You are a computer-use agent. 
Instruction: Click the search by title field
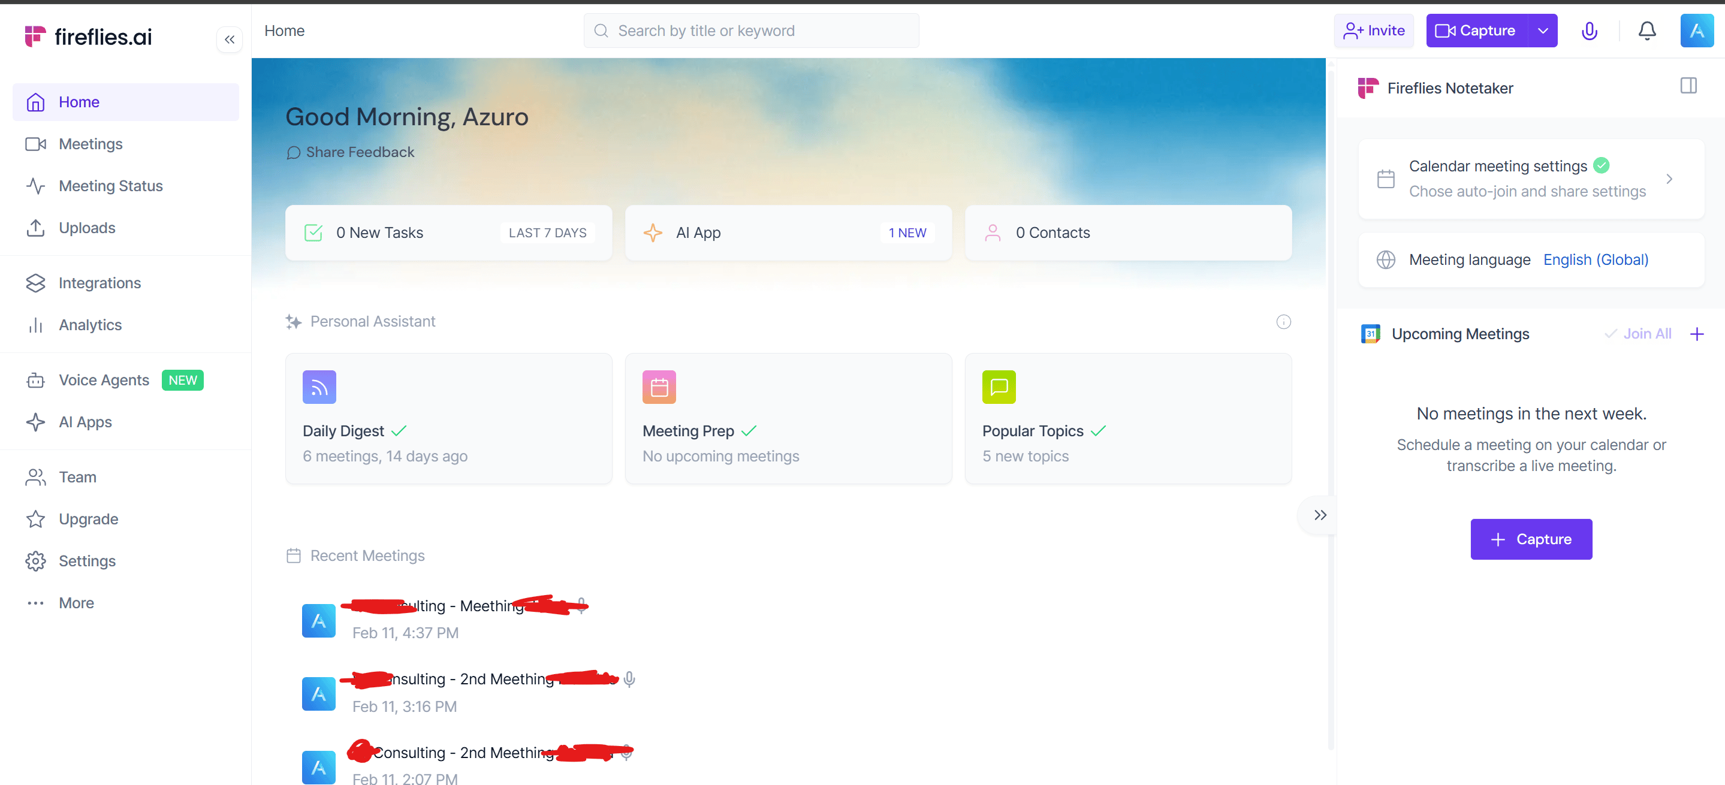[752, 31]
